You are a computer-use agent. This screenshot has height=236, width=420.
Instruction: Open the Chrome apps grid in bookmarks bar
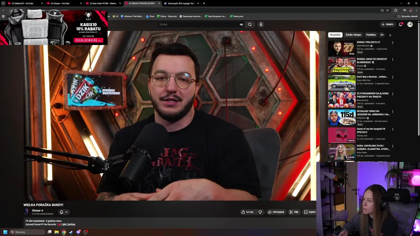[3, 16]
